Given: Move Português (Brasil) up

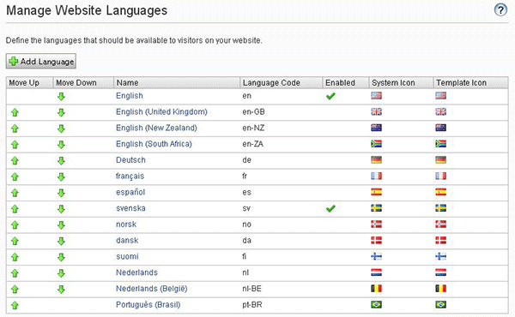Looking at the screenshot, I should point(15,305).
